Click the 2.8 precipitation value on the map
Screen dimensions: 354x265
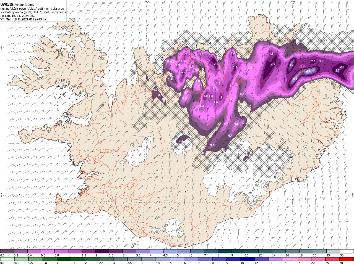[x=216, y=64]
